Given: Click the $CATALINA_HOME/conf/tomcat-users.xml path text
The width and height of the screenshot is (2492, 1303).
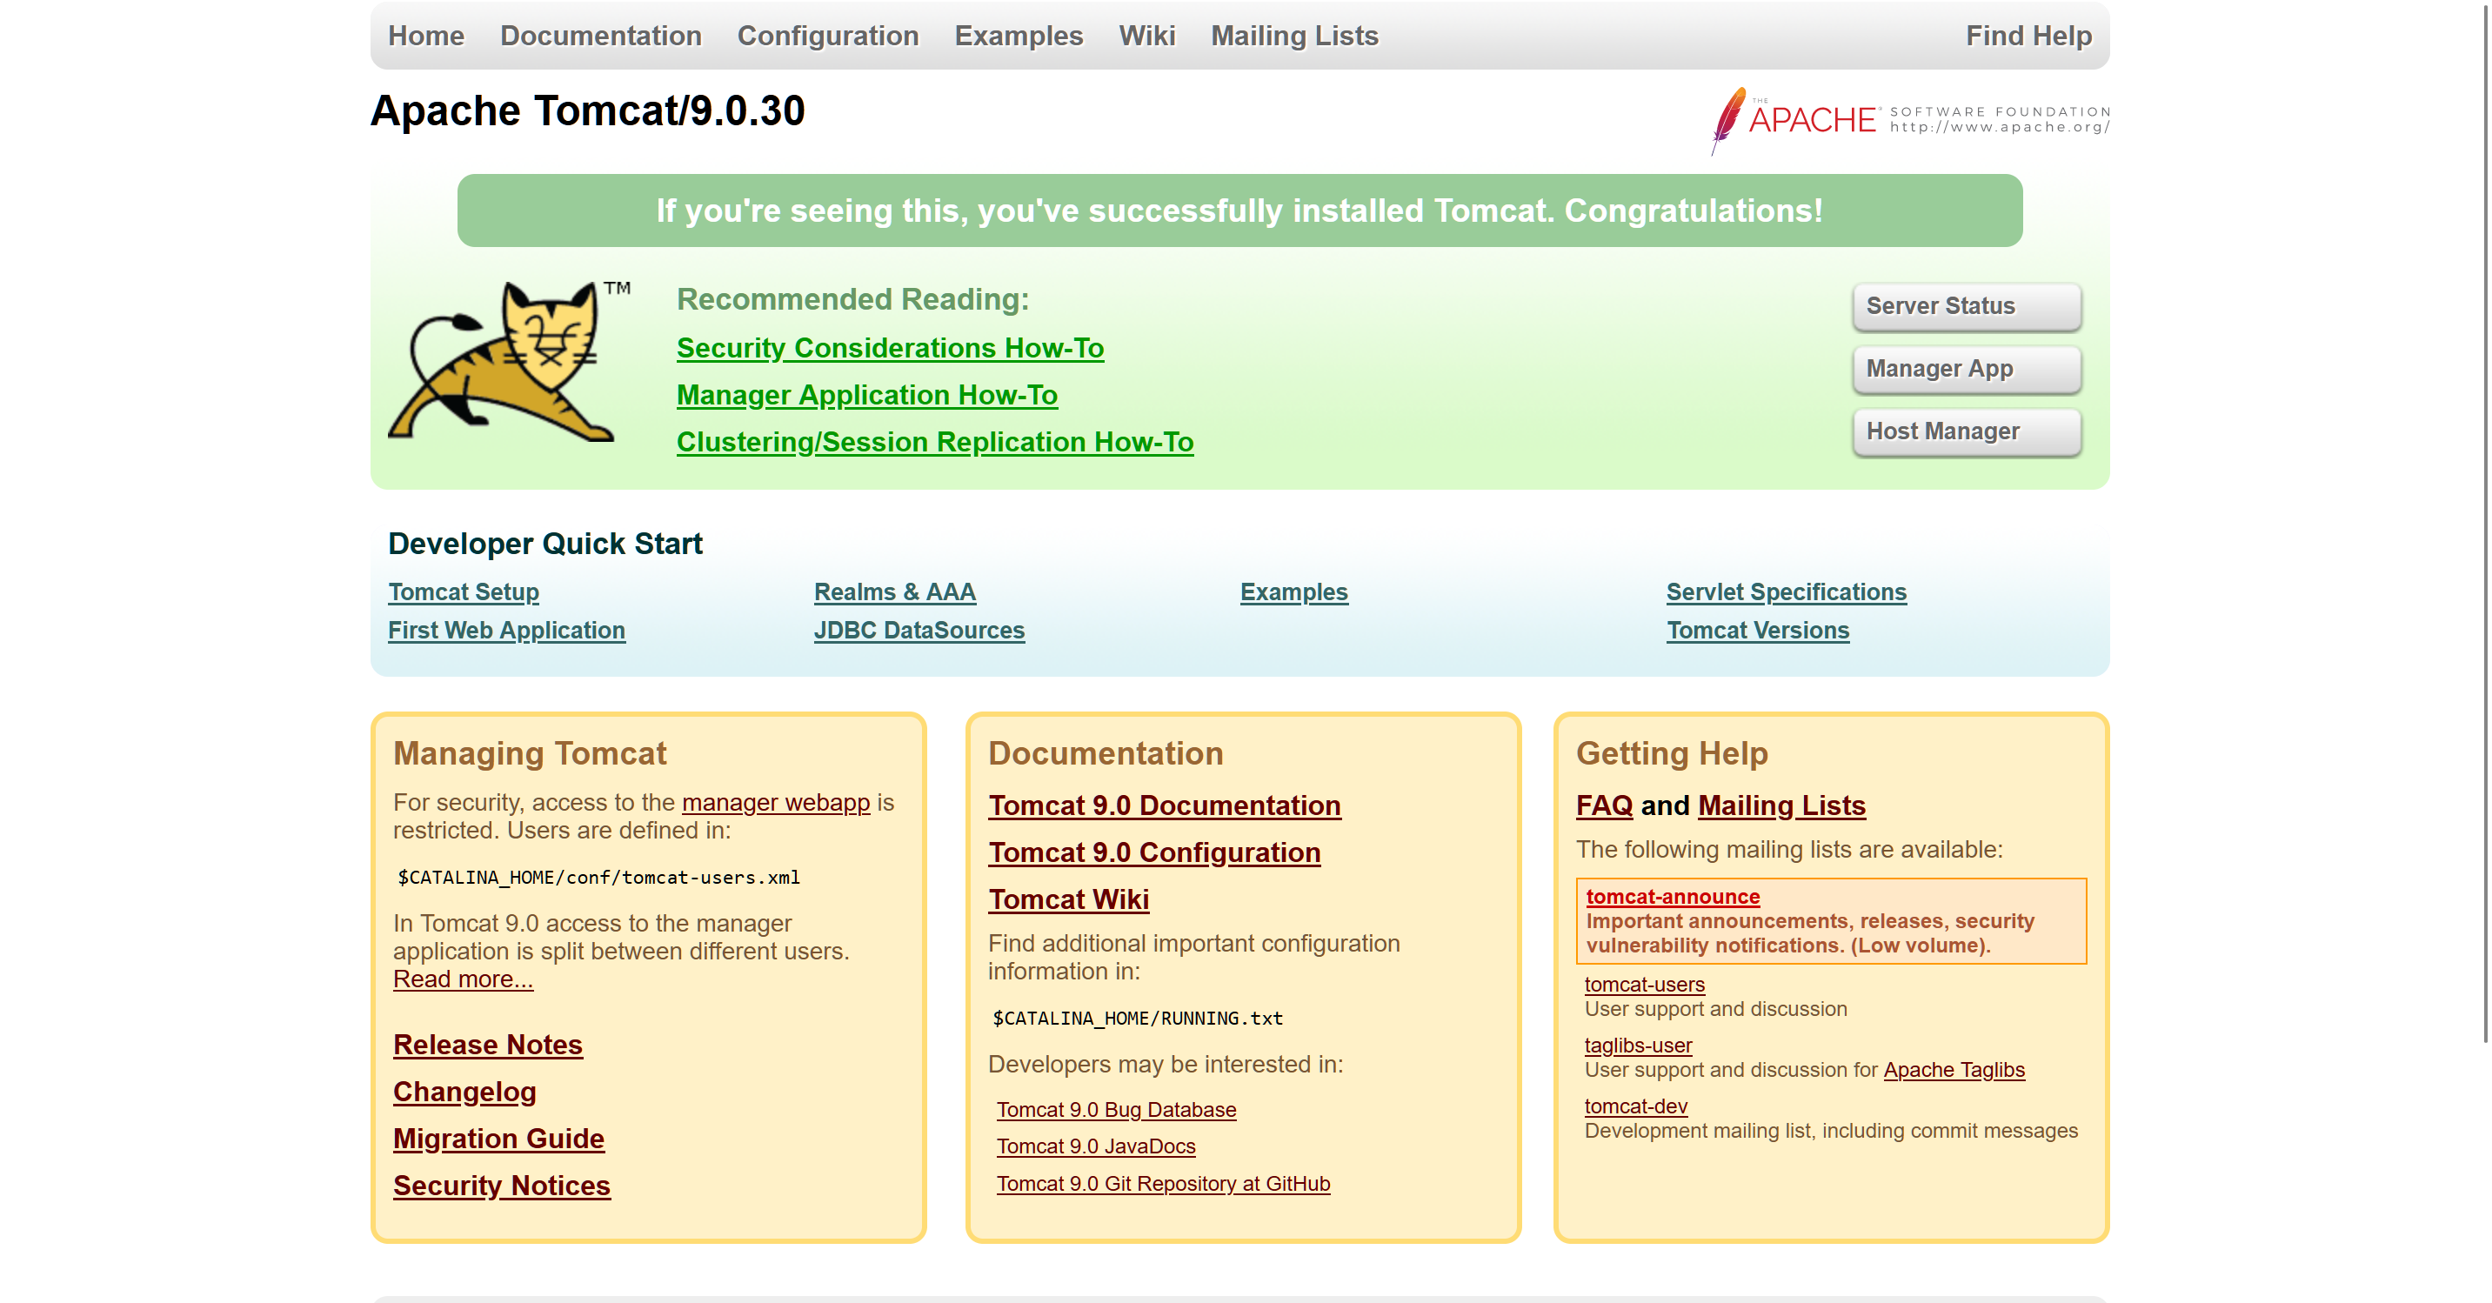Looking at the screenshot, I should pyautogui.click(x=598, y=878).
